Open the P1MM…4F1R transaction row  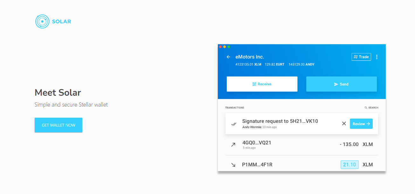(302, 163)
